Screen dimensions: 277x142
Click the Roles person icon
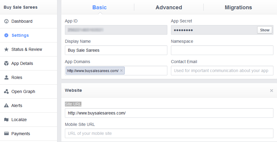pos(6,77)
